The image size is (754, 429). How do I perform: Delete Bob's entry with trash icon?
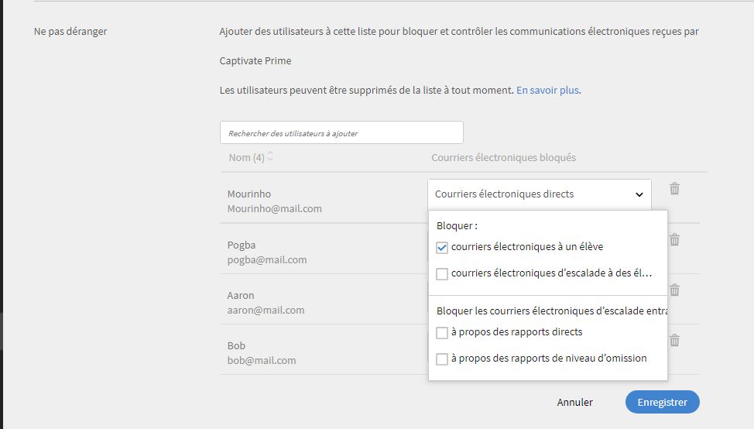[x=674, y=341]
